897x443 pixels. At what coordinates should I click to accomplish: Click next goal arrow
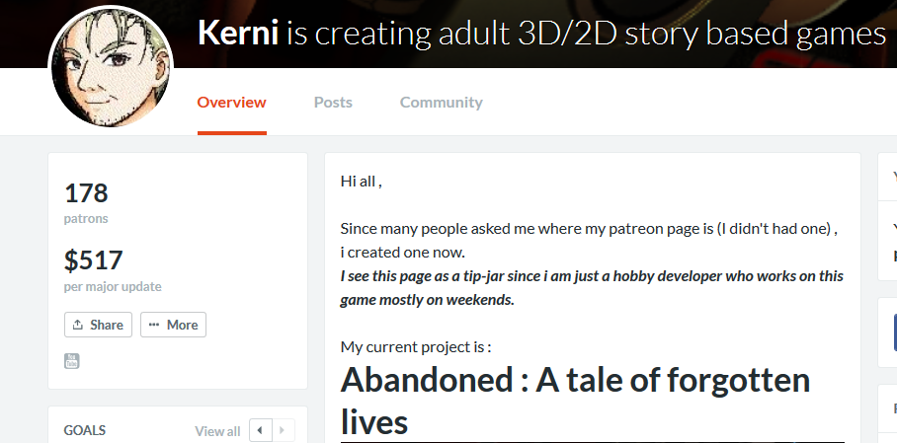point(284,430)
